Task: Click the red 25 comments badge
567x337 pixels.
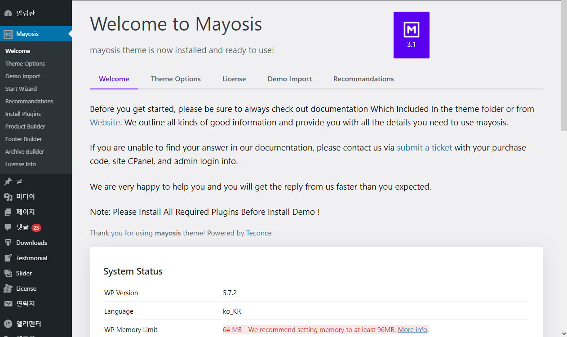Action: 36,228
